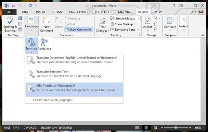Click the zoom slider handle
Viewport: 208px width, 132px height.
coord(176,128)
